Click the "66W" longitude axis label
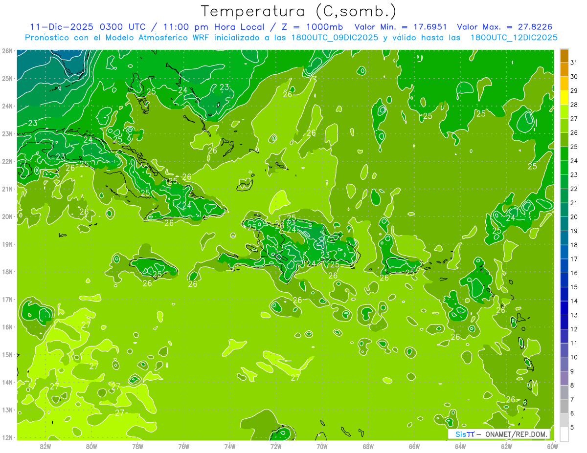Viewport: 587px width, 453px height. point(414,447)
